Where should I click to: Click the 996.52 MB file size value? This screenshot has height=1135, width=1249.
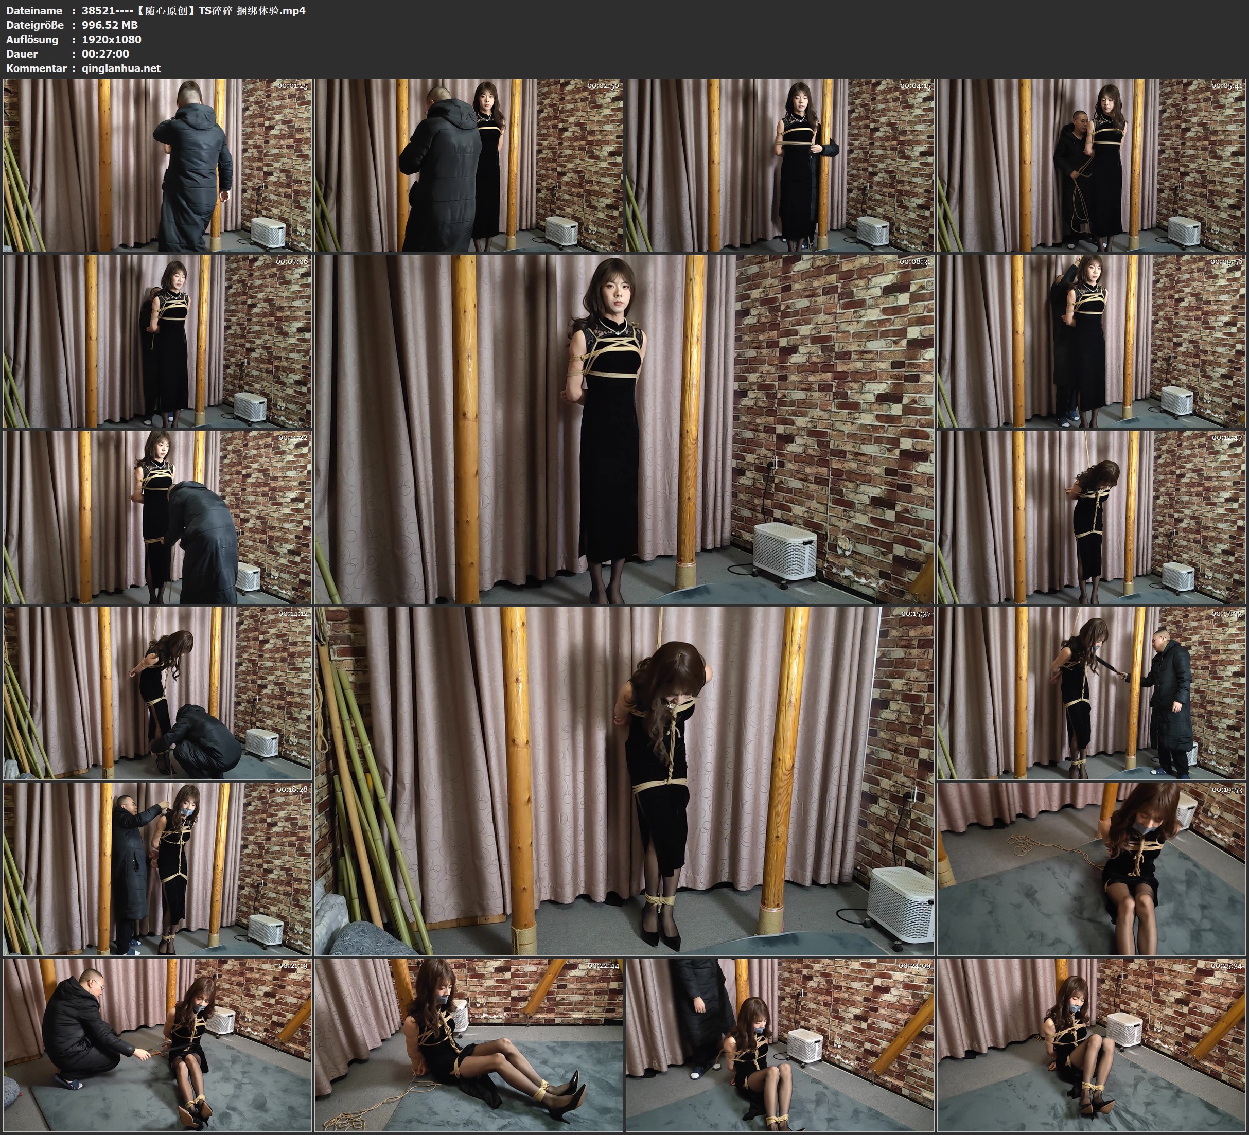point(110,25)
